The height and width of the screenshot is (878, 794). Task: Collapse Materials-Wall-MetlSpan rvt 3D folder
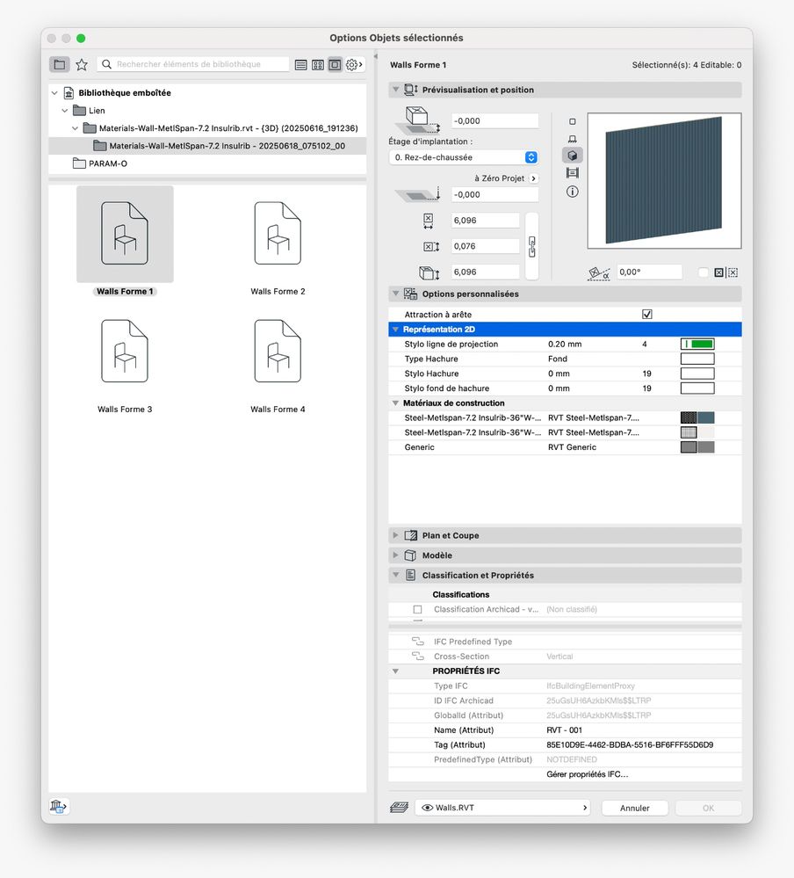pos(75,128)
